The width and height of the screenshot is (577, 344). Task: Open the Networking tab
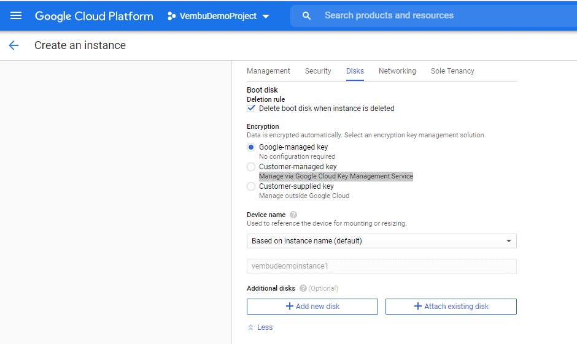(397, 71)
